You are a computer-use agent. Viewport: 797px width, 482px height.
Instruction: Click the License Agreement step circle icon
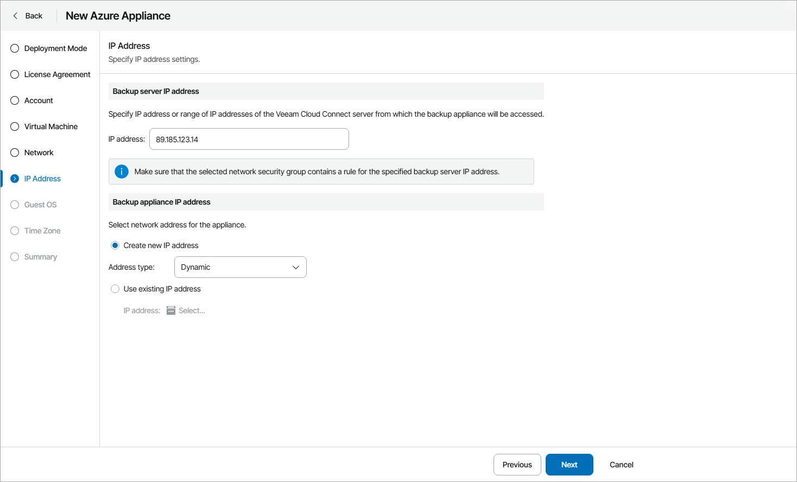coord(15,74)
